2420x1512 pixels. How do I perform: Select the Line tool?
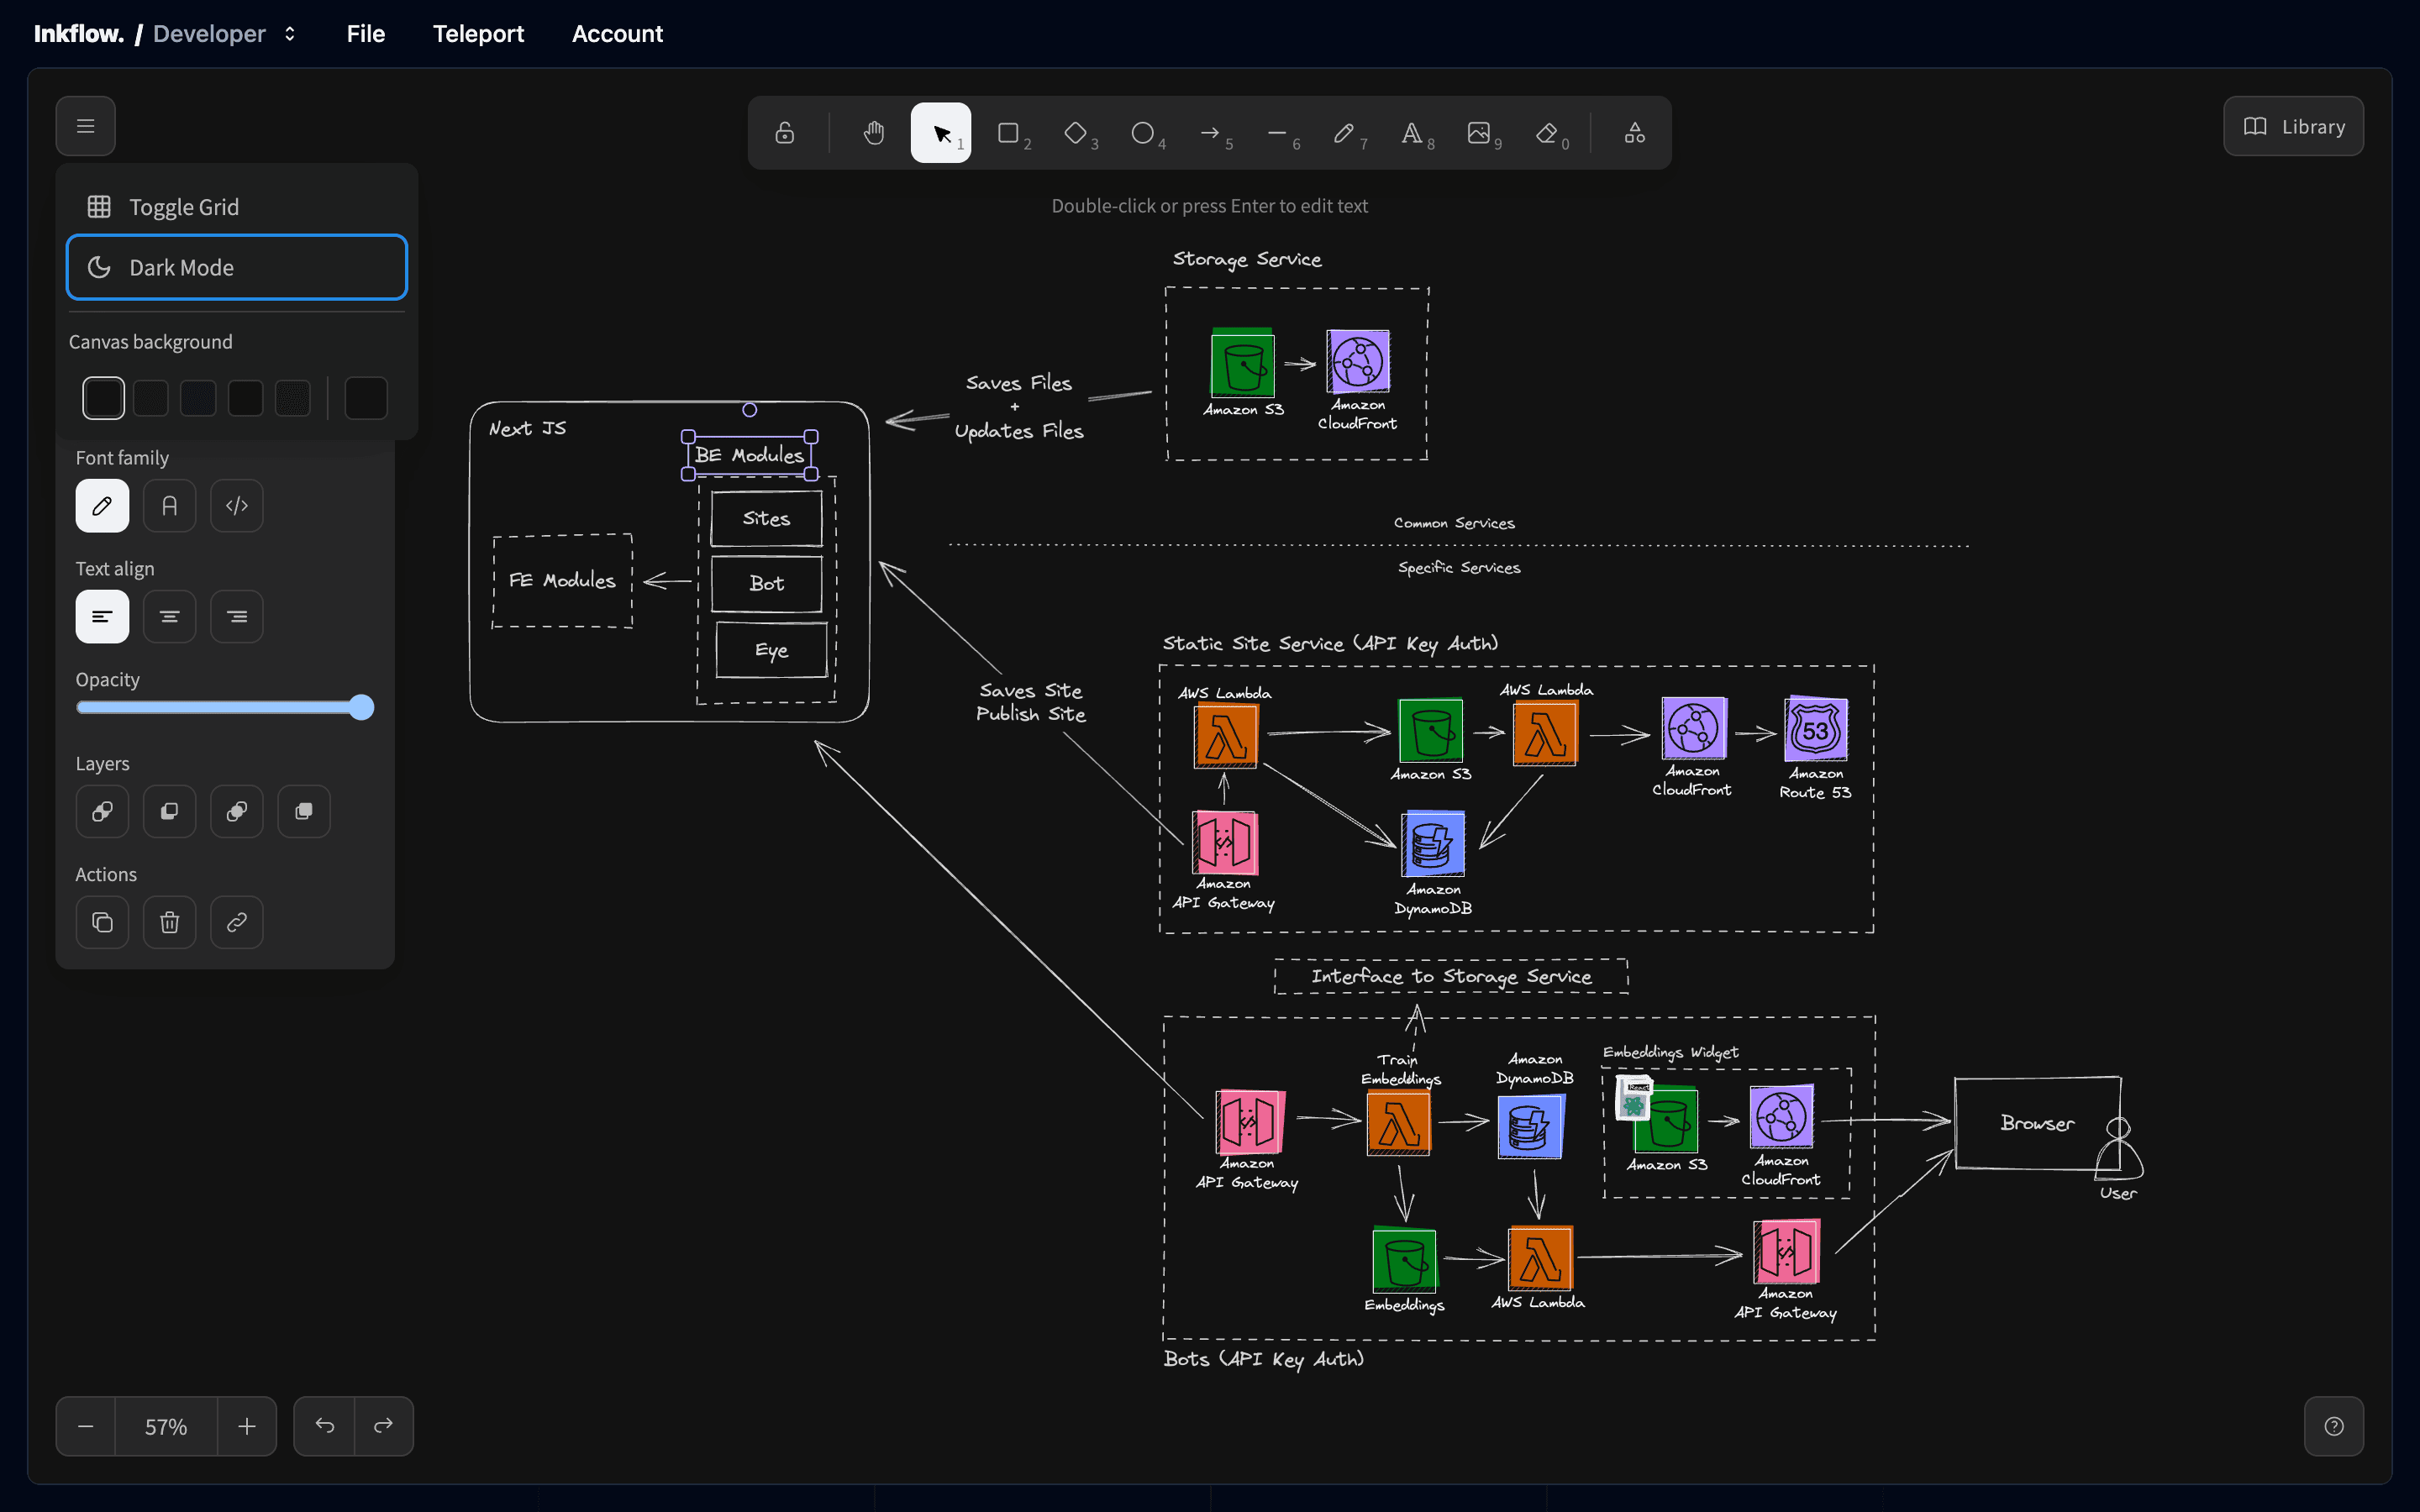pyautogui.click(x=1278, y=133)
